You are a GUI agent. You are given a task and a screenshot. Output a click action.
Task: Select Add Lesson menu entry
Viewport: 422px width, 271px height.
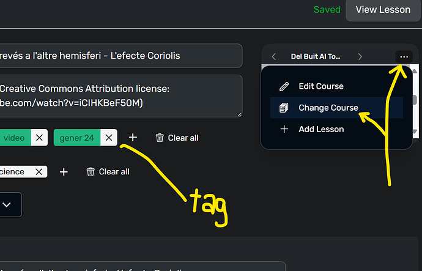click(x=321, y=129)
